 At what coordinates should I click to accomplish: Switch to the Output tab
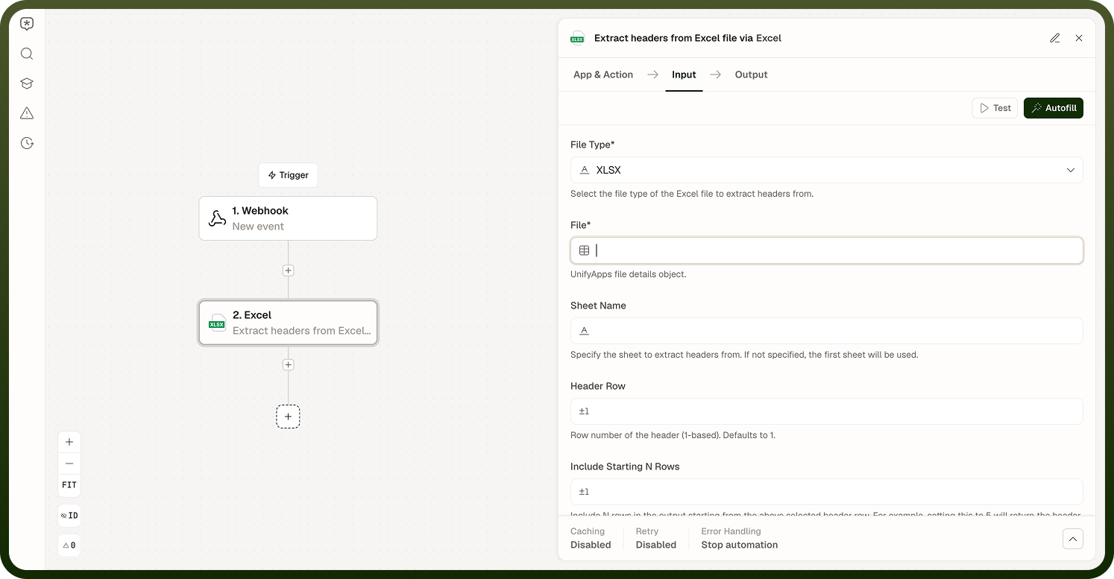751,75
